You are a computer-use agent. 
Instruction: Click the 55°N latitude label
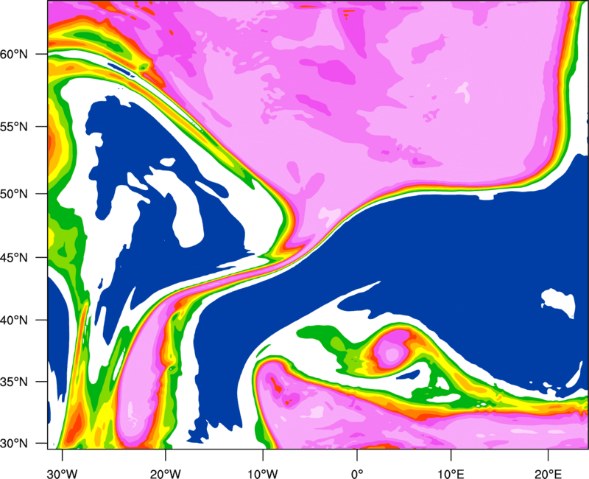pyautogui.click(x=14, y=127)
